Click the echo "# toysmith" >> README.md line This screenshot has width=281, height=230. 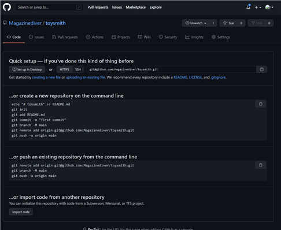40,104
